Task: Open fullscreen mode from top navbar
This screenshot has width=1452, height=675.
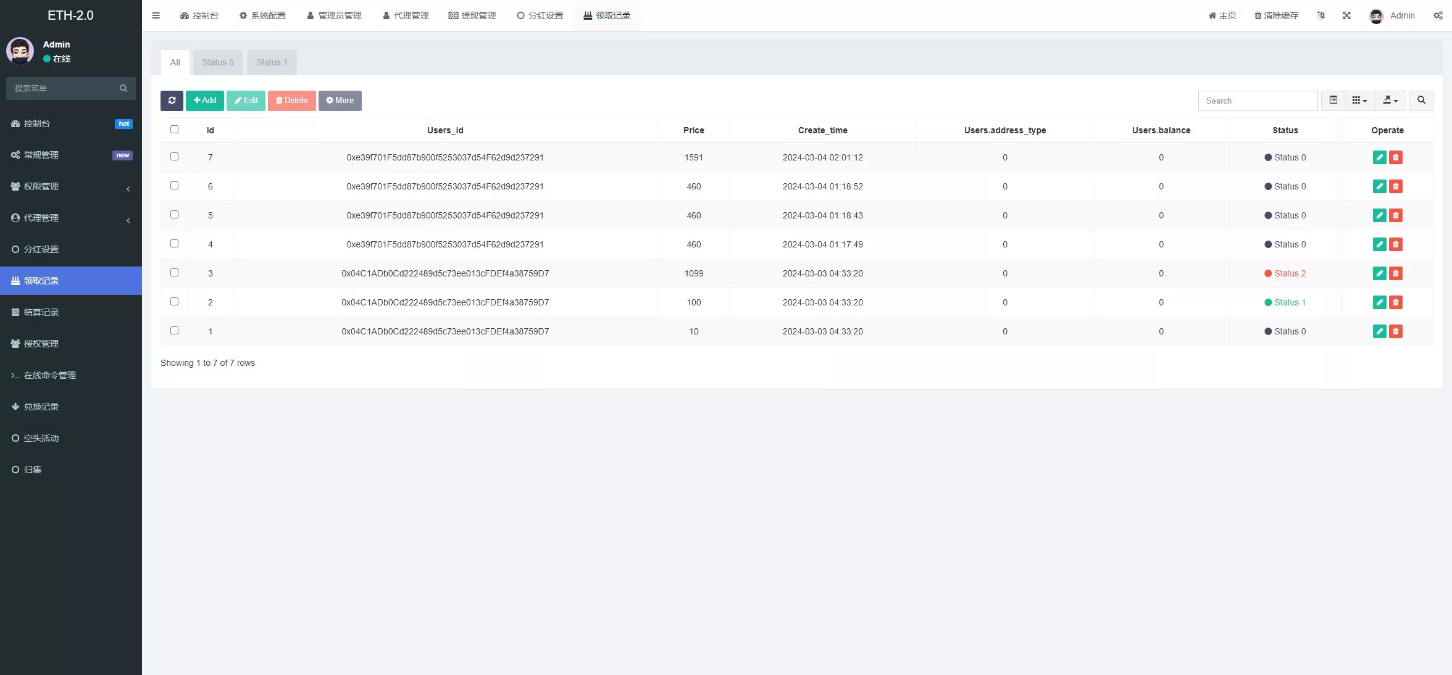Action: tap(1346, 15)
